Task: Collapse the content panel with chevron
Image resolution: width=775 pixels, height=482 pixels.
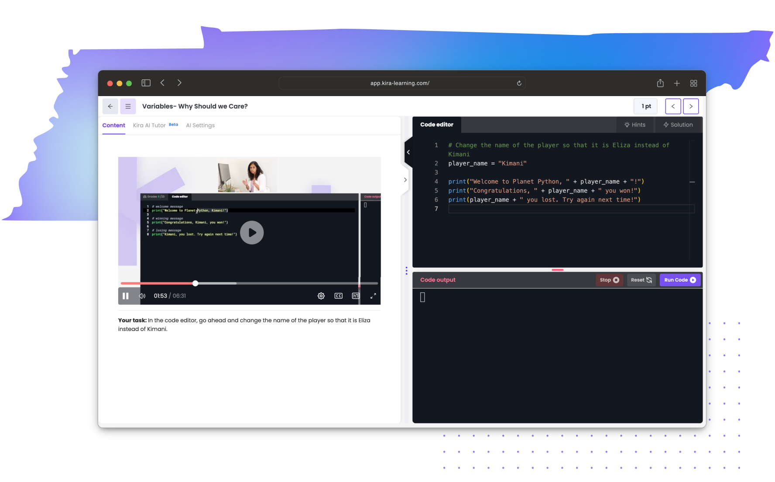Action: point(408,152)
